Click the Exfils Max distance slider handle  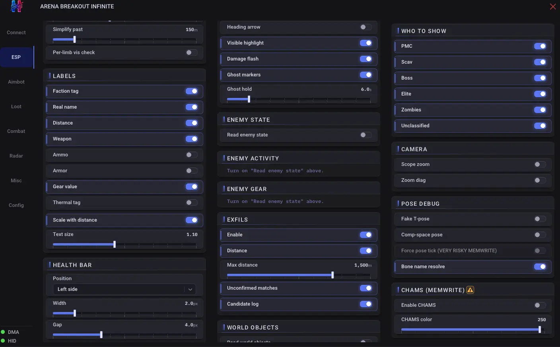click(x=332, y=275)
